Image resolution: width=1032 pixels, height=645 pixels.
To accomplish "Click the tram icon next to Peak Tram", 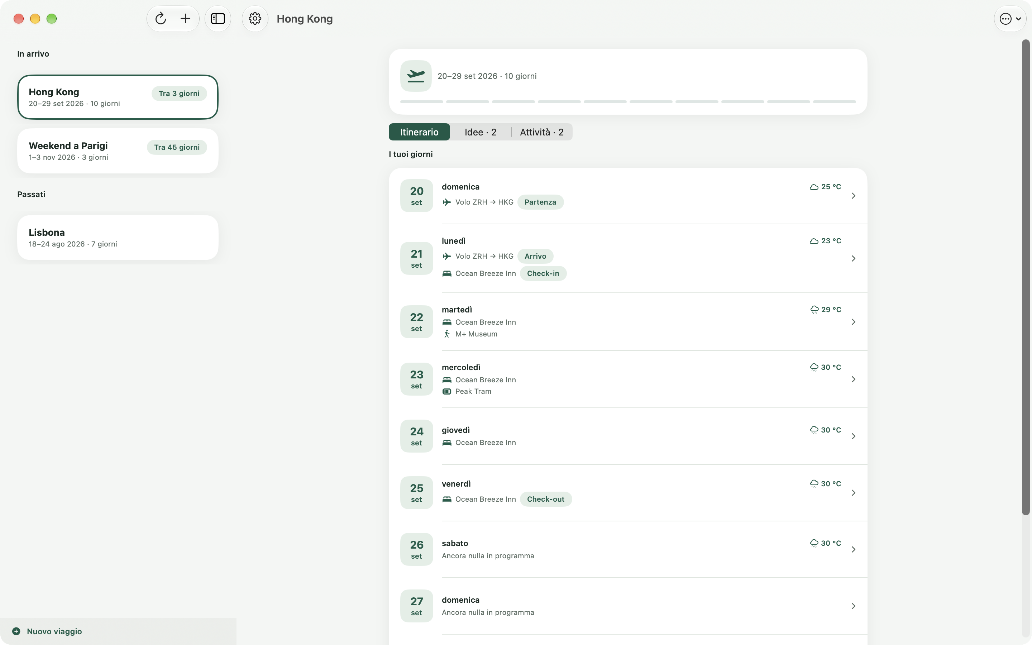I will 446,392.
